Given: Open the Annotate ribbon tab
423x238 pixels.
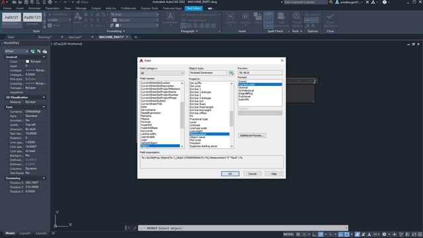Looking at the screenshot, I should (34, 9).
